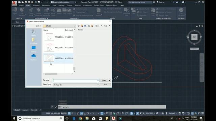This screenshot has height=121, width=216.
Task: Switch to Parametric ribbon tab
Action: [46, 5]
